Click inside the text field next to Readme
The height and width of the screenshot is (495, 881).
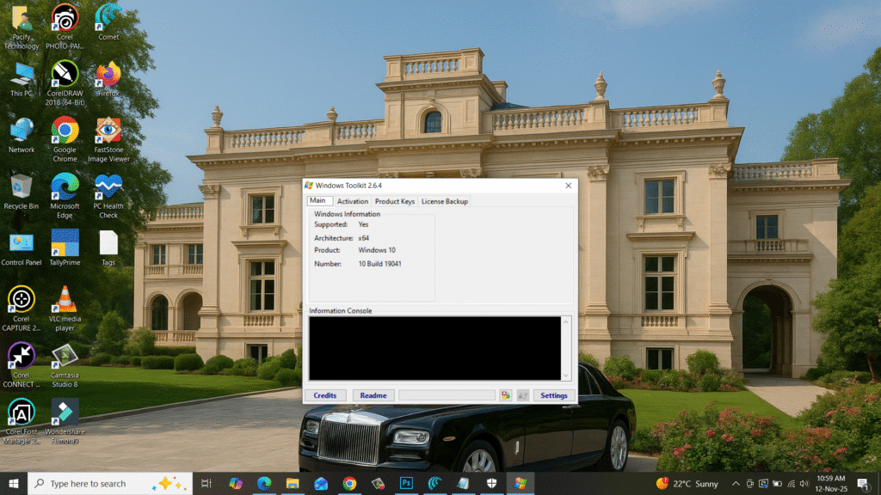point(447,395)
